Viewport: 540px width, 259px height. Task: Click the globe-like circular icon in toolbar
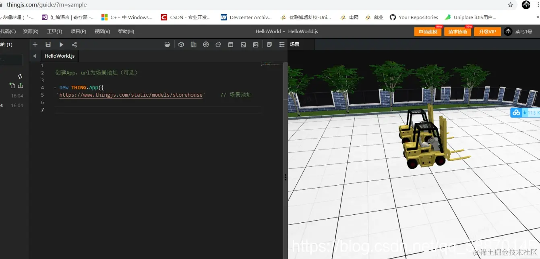pyautogui.click(x=206, y=44)
